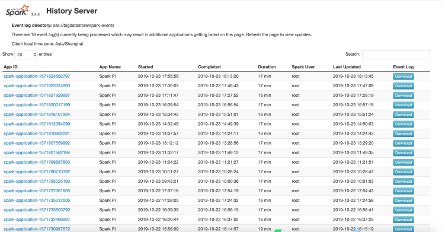Image resolution: width=442 pixels, height=232 pixels.
Task: Open spark-application-1571737061605 link
Action: (x=37, y=191)
